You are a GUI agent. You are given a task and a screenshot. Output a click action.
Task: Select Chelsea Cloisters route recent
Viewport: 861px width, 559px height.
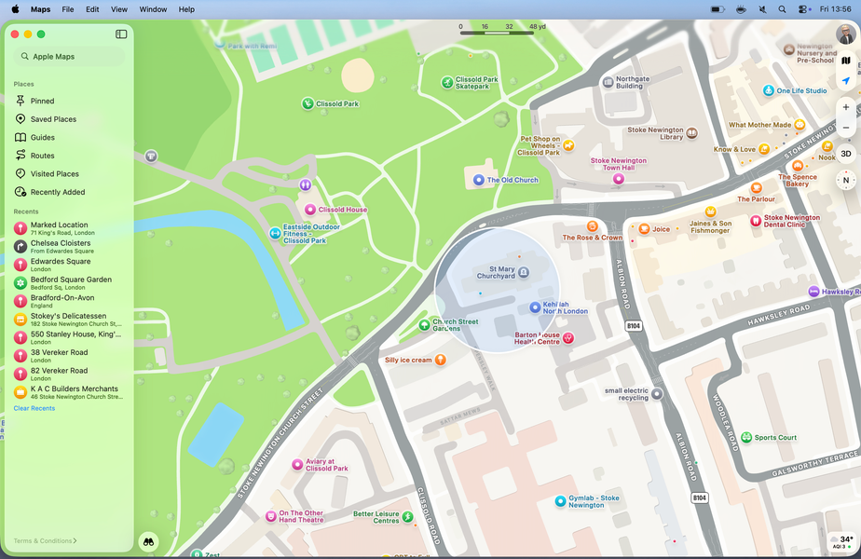[69, 247]
